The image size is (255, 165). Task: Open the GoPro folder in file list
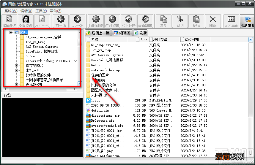(95, 65)
